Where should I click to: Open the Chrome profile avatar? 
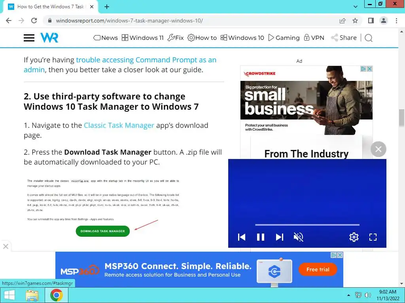tap(384, 21)
